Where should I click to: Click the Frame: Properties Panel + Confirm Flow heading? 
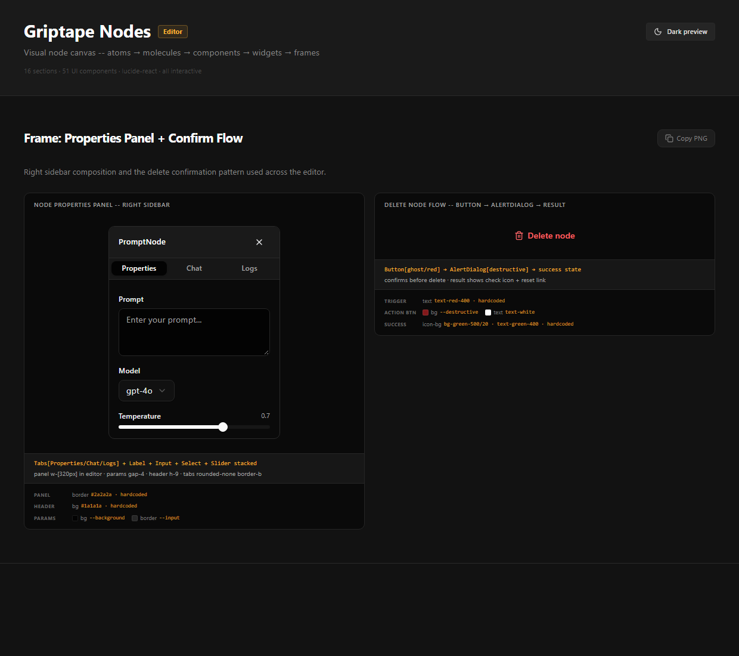pyautogui.click(x=133, y=138)
